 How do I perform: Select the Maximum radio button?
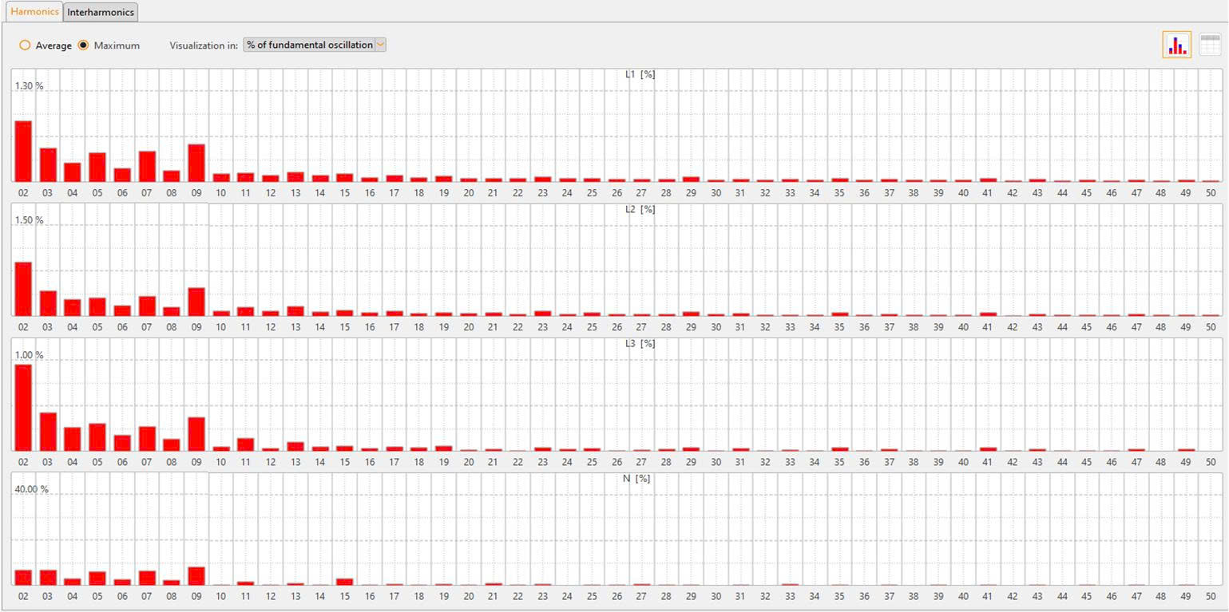pyautogui.click(x=83, y=45)
